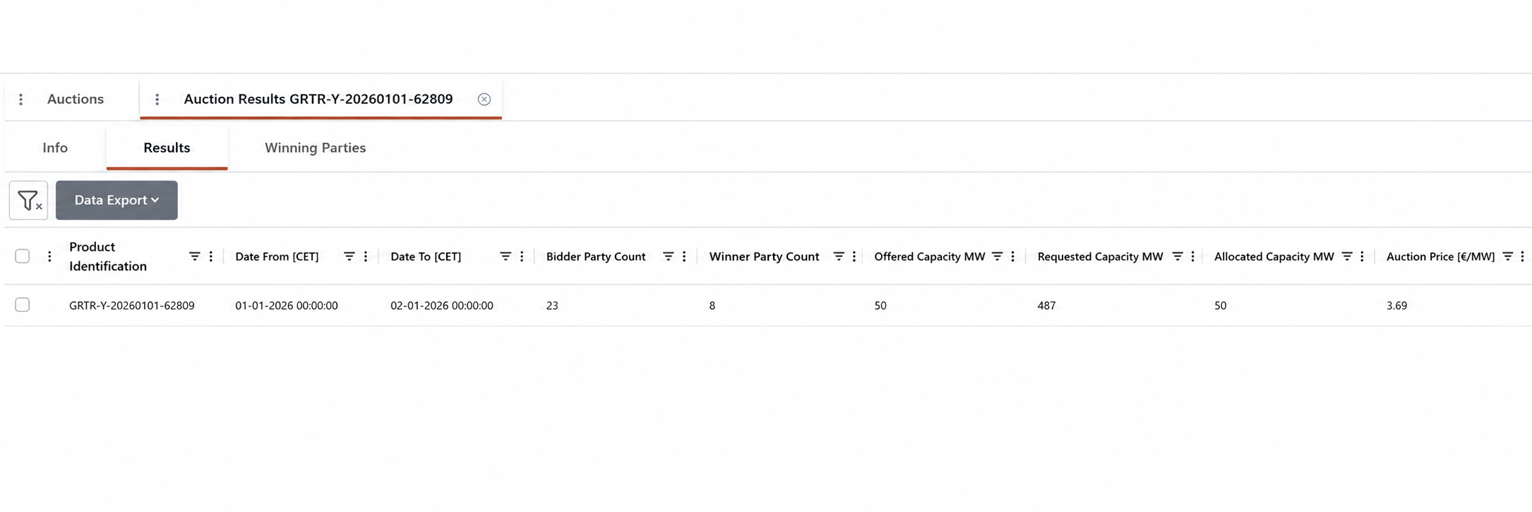Select the GRTR-Y-20260101-62809 row checkbox
The width and height of the screenshot is (1532, 512).
tap(23, 305)
